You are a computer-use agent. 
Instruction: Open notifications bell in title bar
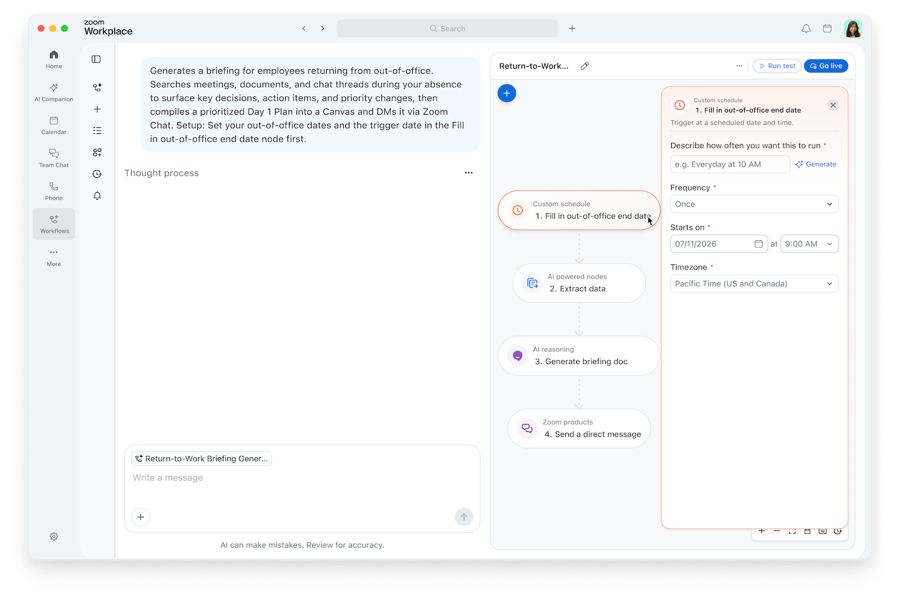[806, 28]
